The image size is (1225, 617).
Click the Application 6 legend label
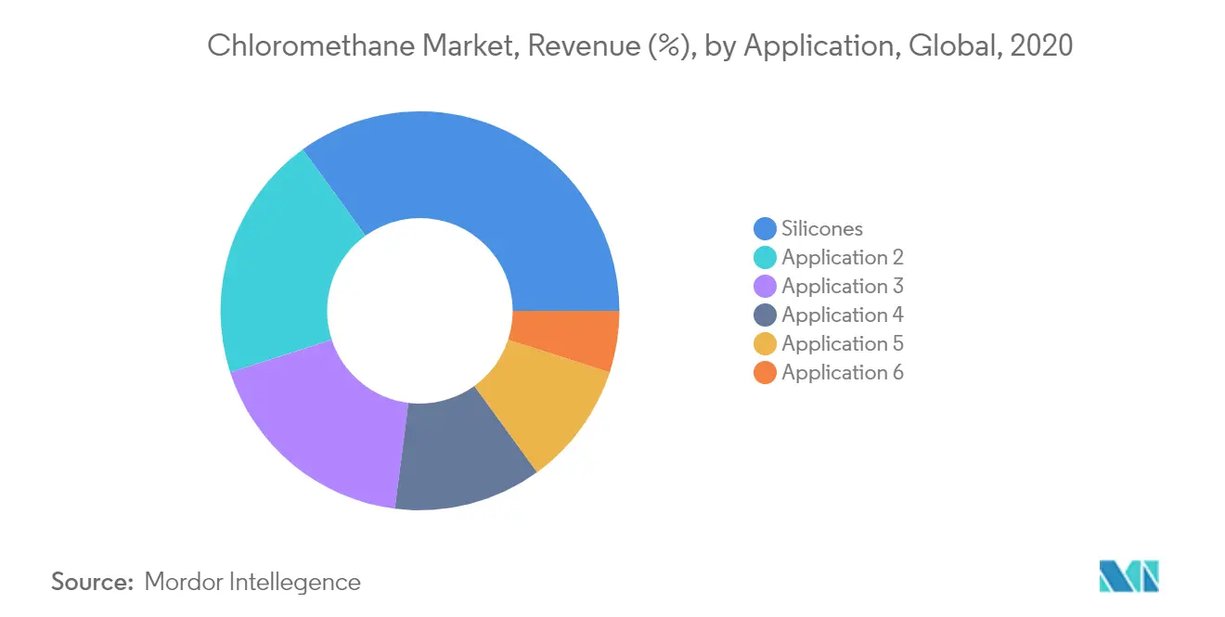click(843, 373)
